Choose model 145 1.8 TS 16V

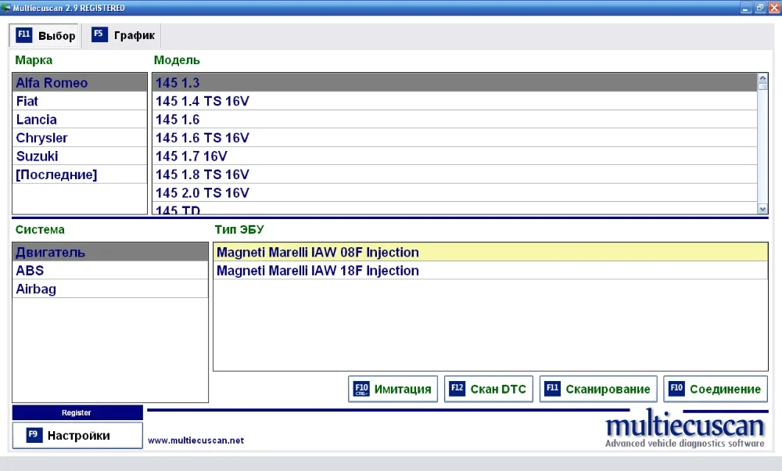pyautogui.click(x=455, y=174)
